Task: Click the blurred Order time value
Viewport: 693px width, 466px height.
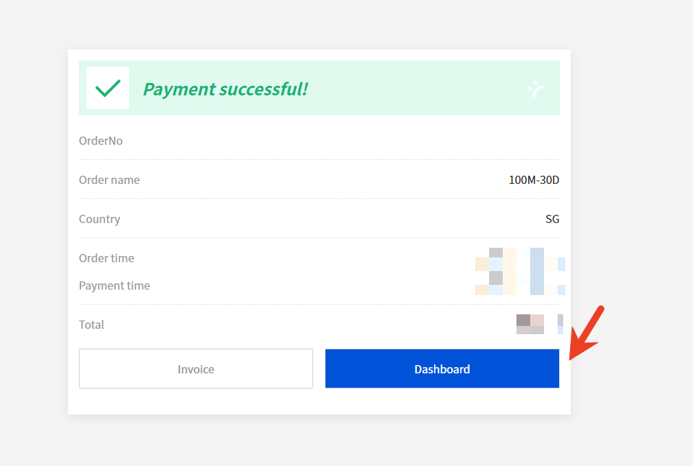Action: tap(519, 259)
